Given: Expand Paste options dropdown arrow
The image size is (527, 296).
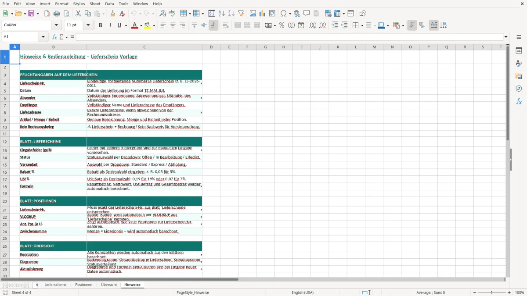Looking at the screenshot, I should tap(103, 14).
